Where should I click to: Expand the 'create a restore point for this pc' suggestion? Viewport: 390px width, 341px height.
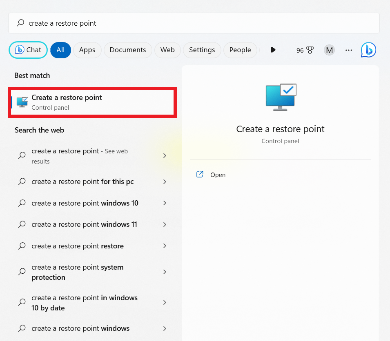pos(165,182)
